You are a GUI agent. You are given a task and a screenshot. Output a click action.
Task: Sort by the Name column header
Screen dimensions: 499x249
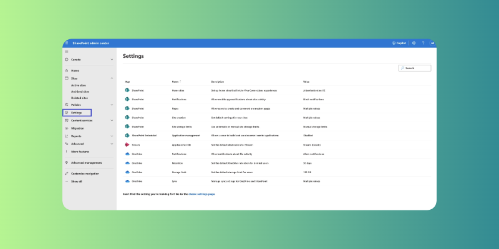(175, 82)
